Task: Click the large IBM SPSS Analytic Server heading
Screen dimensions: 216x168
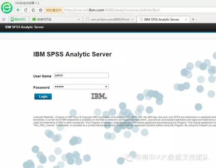Action: 72,54
